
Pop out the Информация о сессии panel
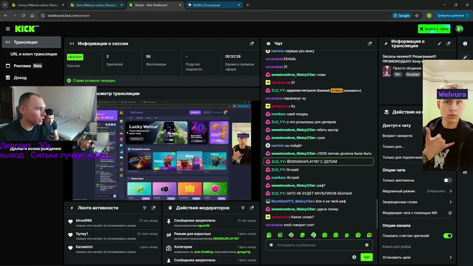coord(252,44)
